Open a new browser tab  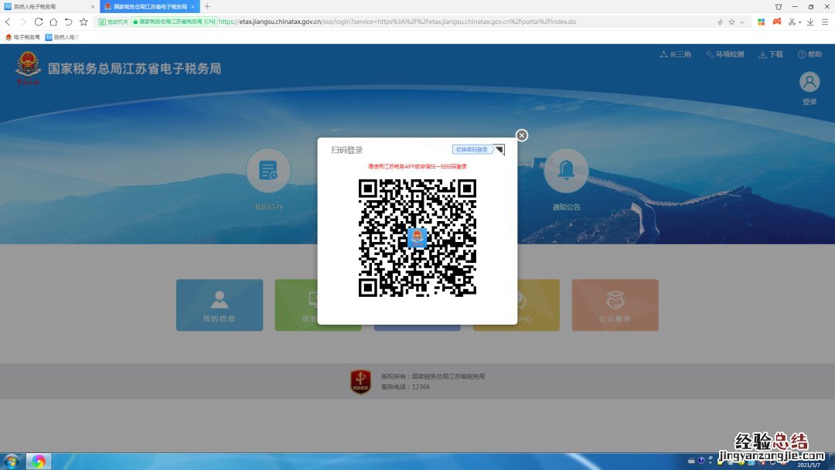pos(207,6)
